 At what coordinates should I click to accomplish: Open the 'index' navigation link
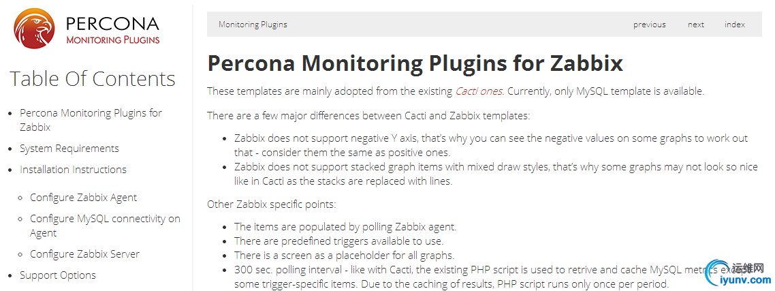point(734,25)
